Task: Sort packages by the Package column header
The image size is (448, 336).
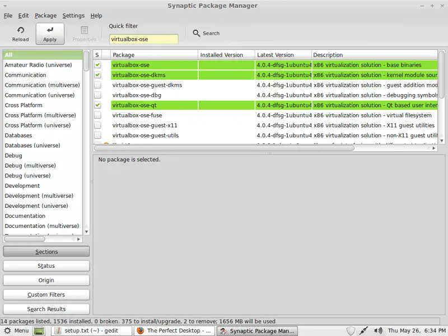Action: [x=155, y=55]
